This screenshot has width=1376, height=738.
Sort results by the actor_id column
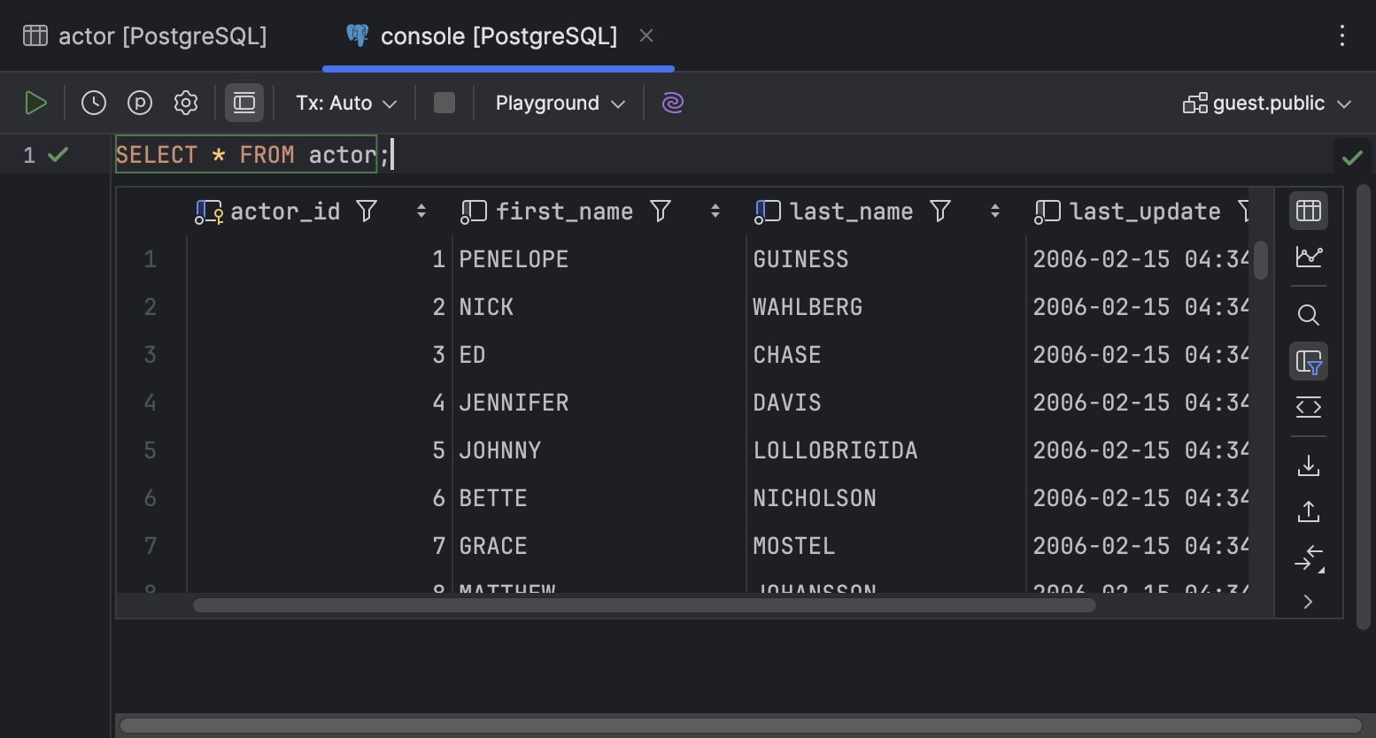(x=421, y=211)
